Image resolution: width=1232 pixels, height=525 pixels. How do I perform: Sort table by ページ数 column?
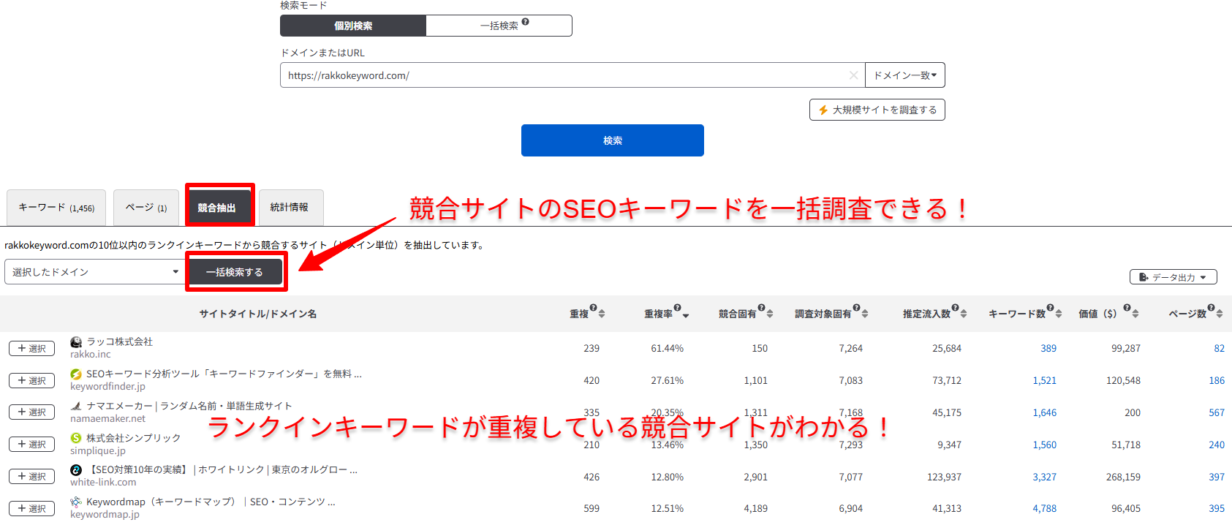tap(1220, 314)
